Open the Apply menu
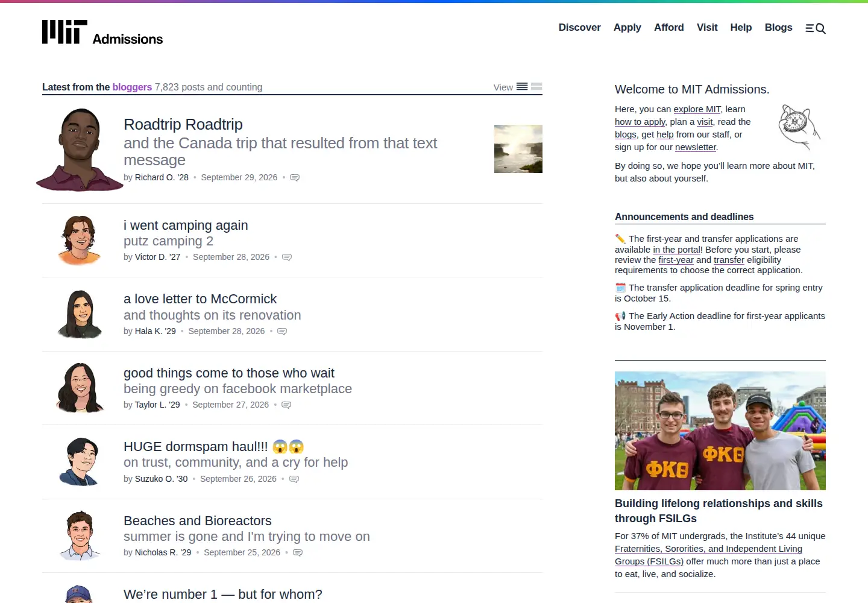 click(x=627, y=28)
